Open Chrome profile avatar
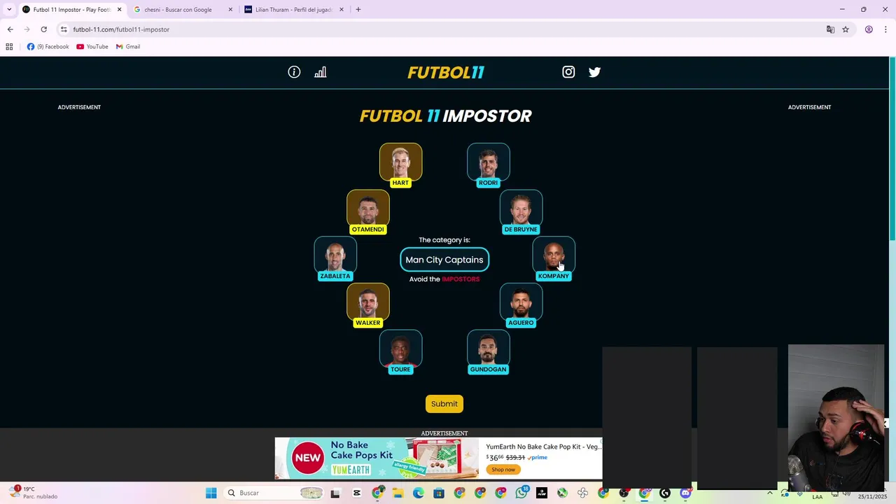 coord(869,29)
